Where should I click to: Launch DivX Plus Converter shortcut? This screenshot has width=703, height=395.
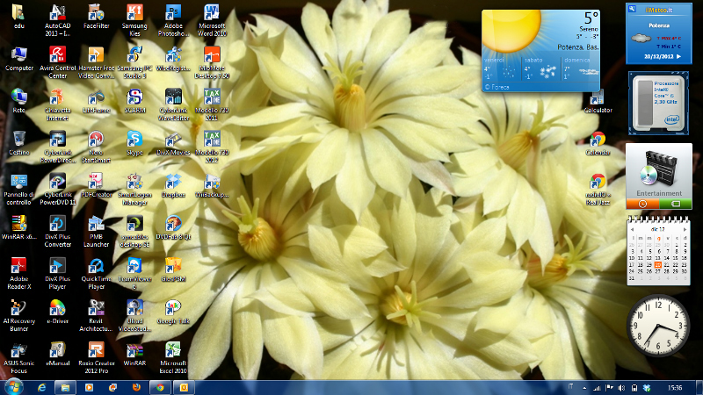pyautogui.click(x=57, y=231)
